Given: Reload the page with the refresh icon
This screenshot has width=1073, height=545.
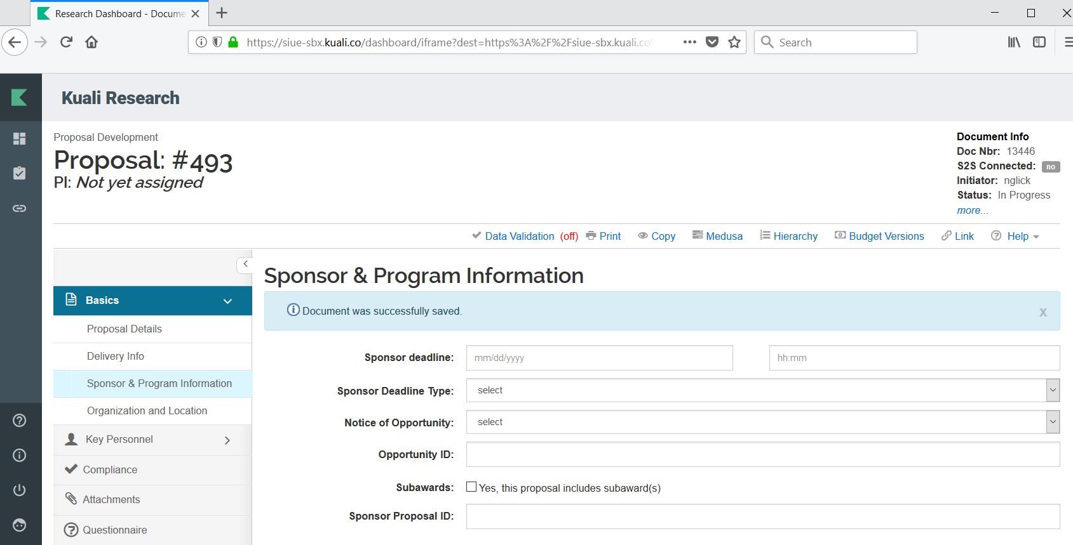Looking at the screenshot, I should pos(66,43).
